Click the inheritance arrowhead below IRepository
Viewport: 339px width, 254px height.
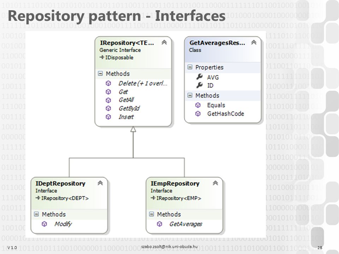tap(133, 129)
